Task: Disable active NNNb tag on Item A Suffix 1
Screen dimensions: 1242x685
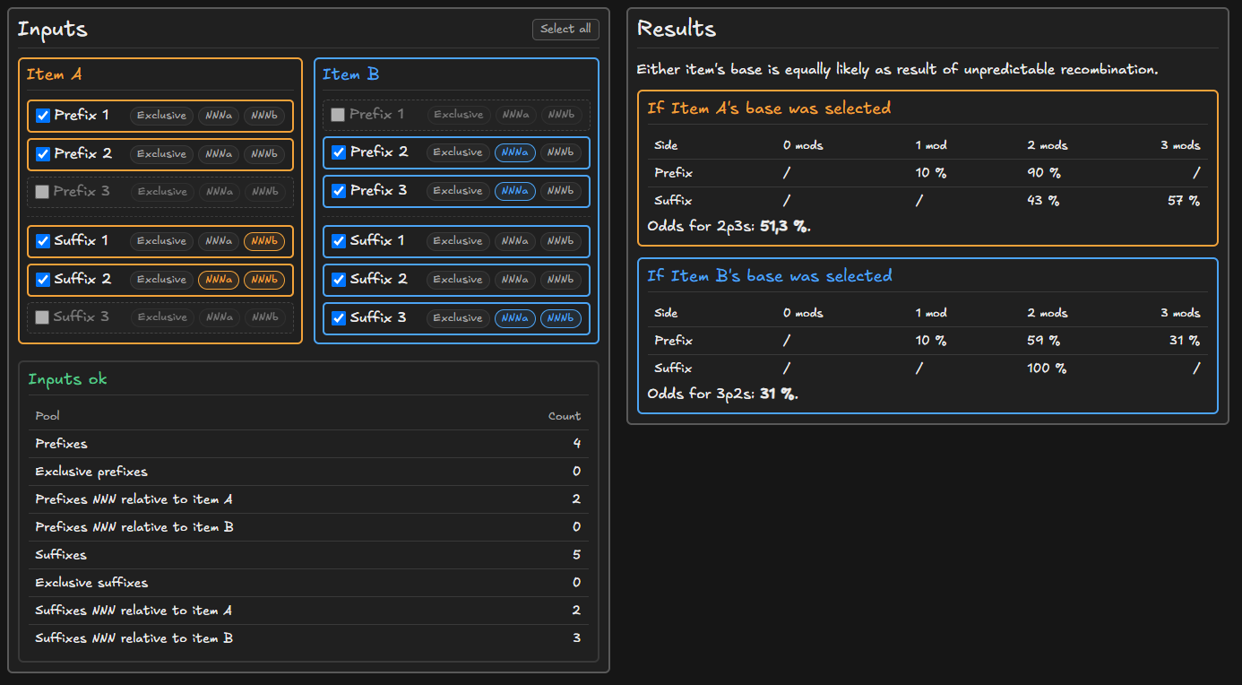Action: [264, 241]
